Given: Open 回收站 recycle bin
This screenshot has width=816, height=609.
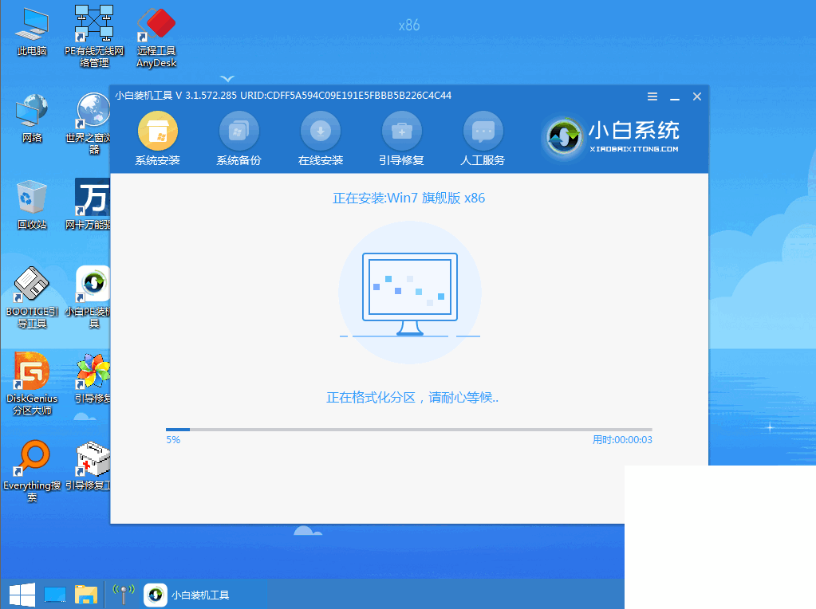Looking at the screenshot, I should (32, 205).
